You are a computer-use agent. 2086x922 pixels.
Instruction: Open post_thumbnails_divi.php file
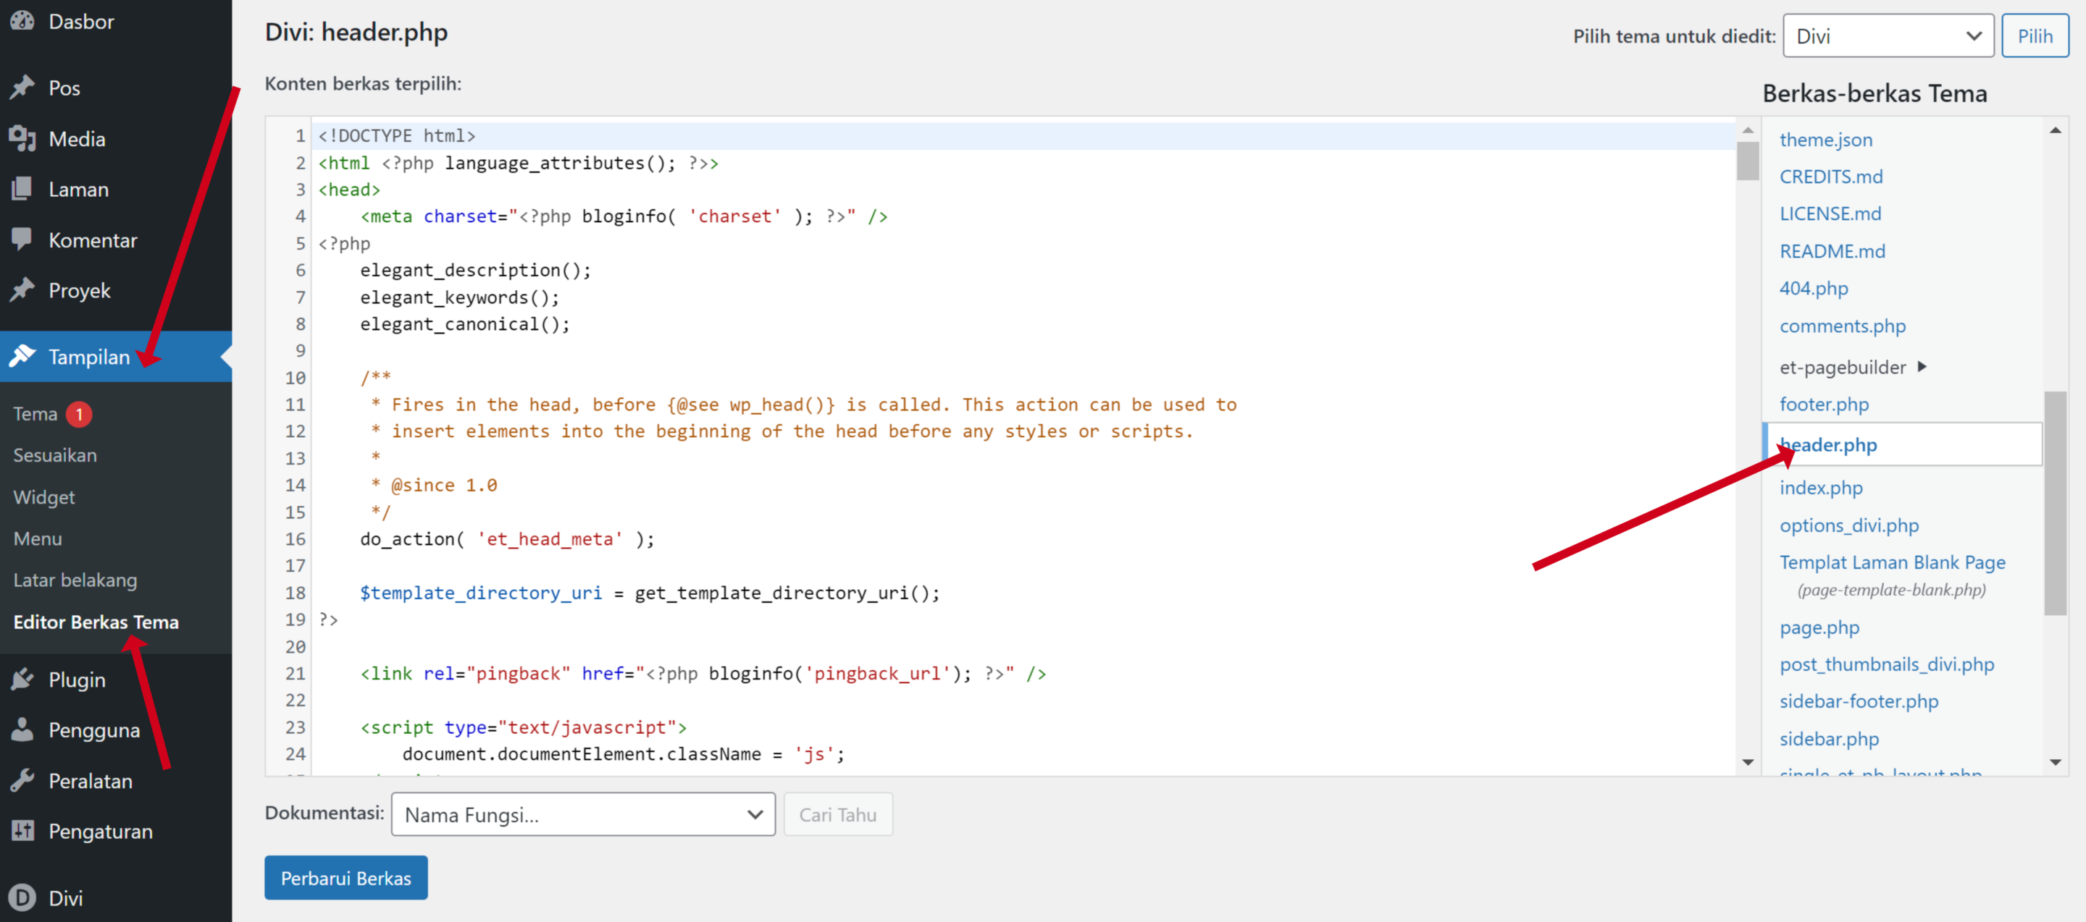(x=1886, y=664)
